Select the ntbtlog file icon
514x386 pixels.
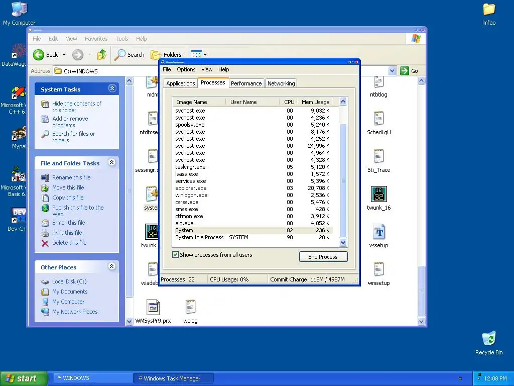point(378,82)
